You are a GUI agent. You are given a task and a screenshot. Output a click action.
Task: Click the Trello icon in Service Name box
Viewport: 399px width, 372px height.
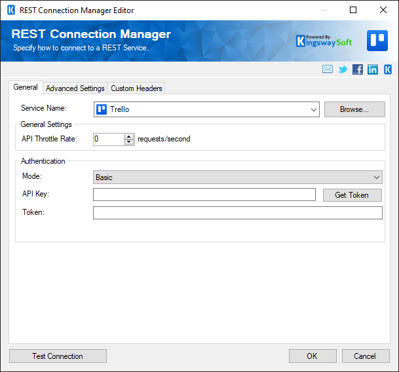coord(102,109)
